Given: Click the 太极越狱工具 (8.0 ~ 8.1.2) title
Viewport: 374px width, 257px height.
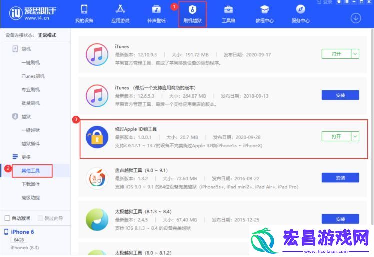Looking at the screenshot, I should 143,253.
